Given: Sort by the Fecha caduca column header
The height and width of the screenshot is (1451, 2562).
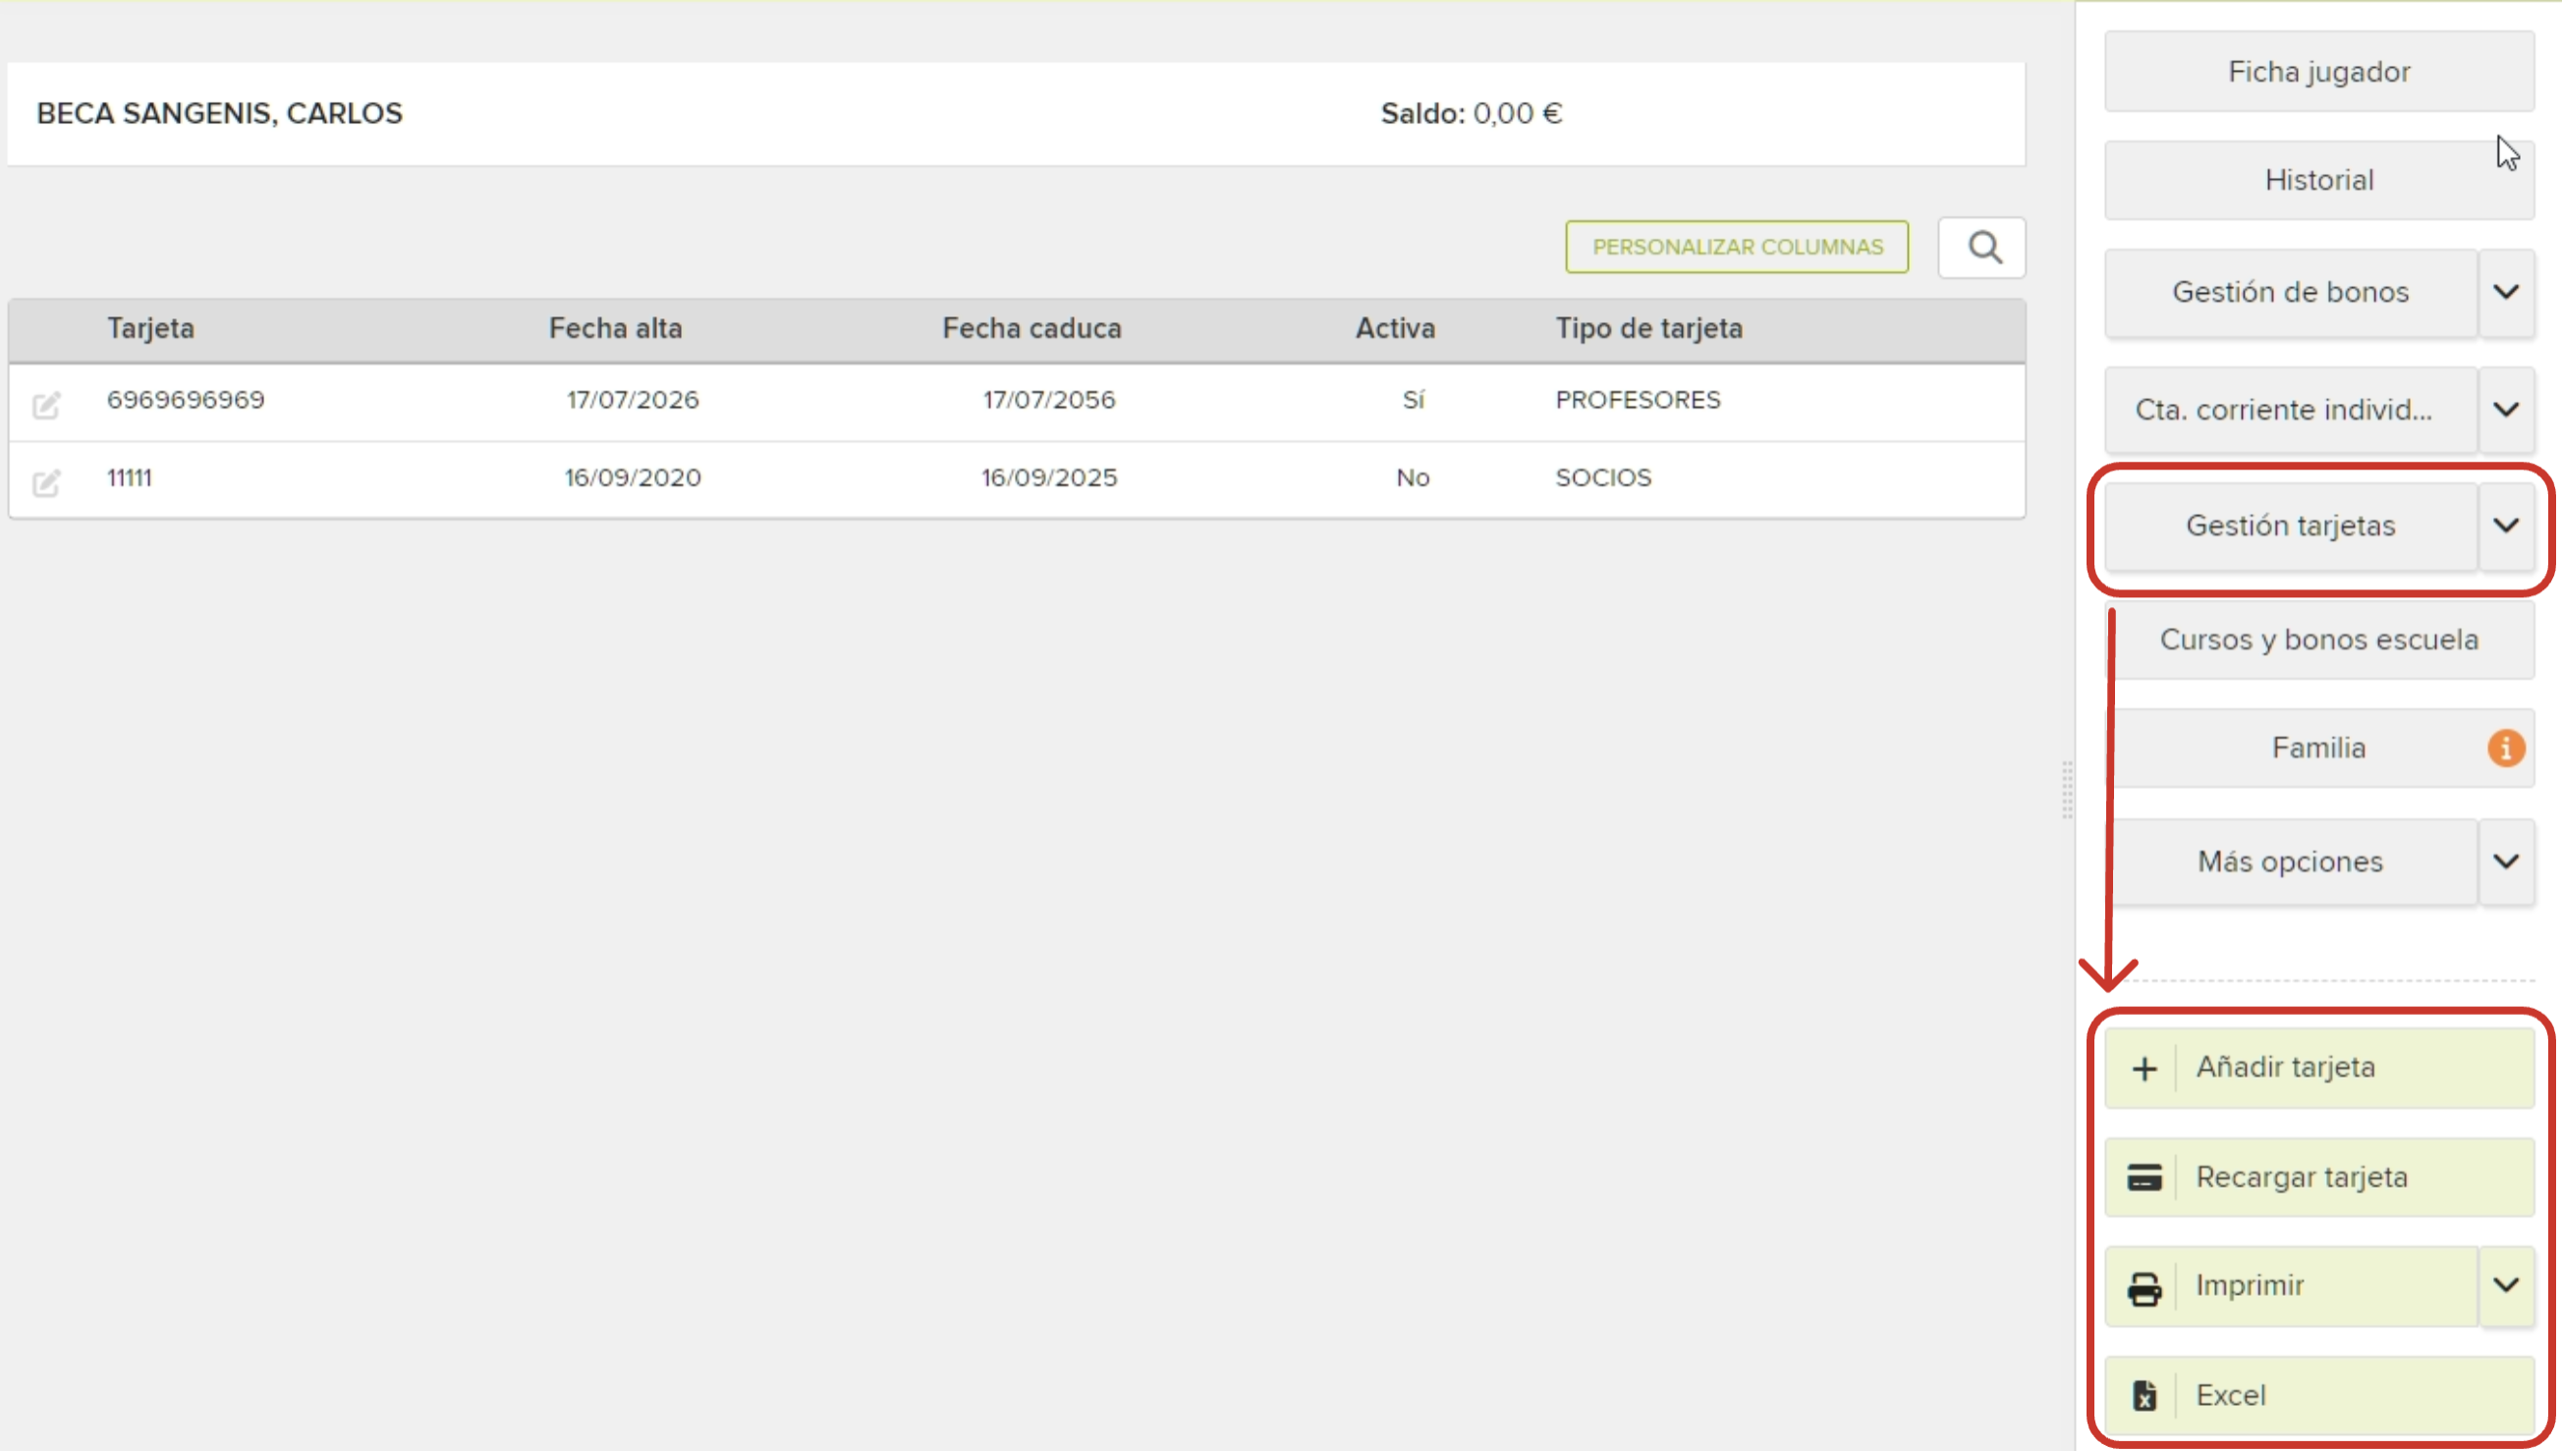Looking at the screenshot, I should click(x=1032, y=329).
